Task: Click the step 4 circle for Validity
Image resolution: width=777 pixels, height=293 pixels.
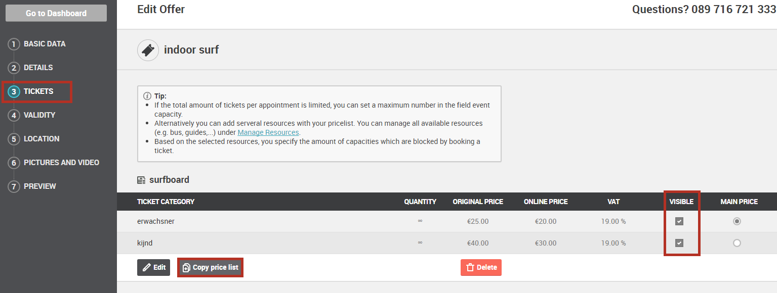Action: click(14, 115)
